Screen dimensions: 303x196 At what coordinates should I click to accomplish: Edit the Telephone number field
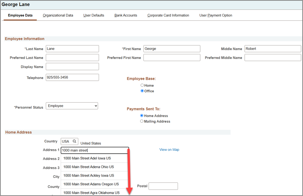pyautogui.click(x=72, y=77)
